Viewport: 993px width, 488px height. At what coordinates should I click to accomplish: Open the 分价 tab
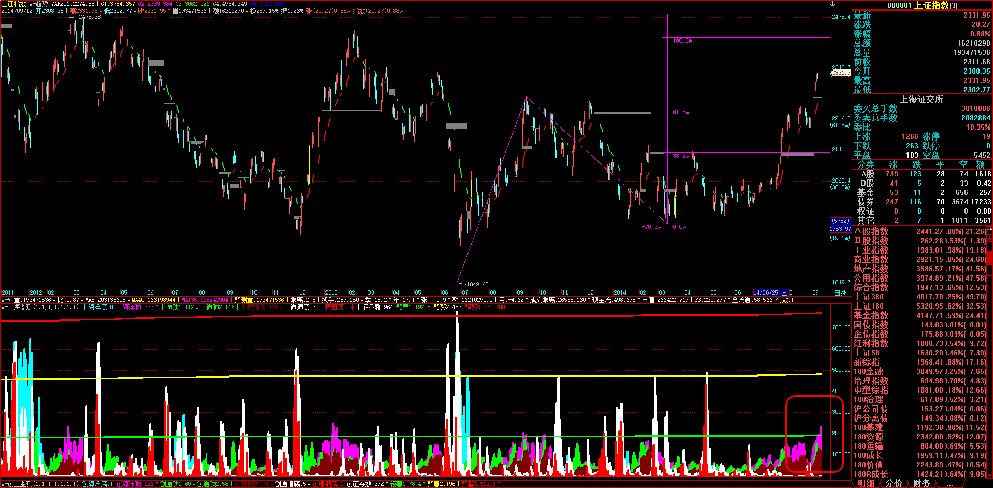point(893,483)
